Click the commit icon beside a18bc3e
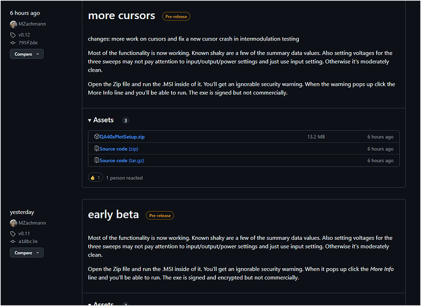The width and height of the screenshot is (421, 306). 13,242
